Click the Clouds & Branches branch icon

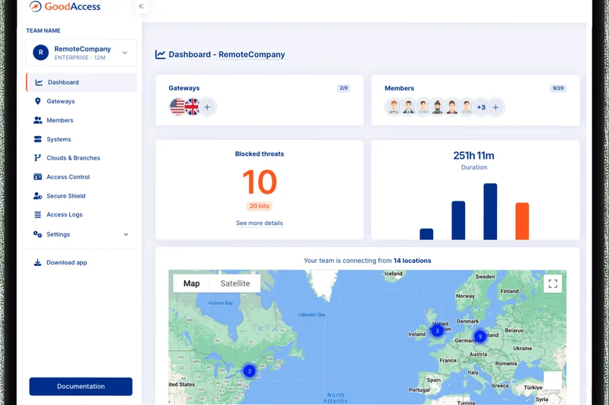click(38, 158)
